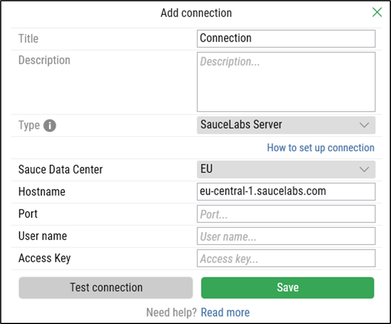This screenshot has width=391, height=324.
Task: Close the Add connection dialog
Action: pyautogui.click(x=377, y=13)
